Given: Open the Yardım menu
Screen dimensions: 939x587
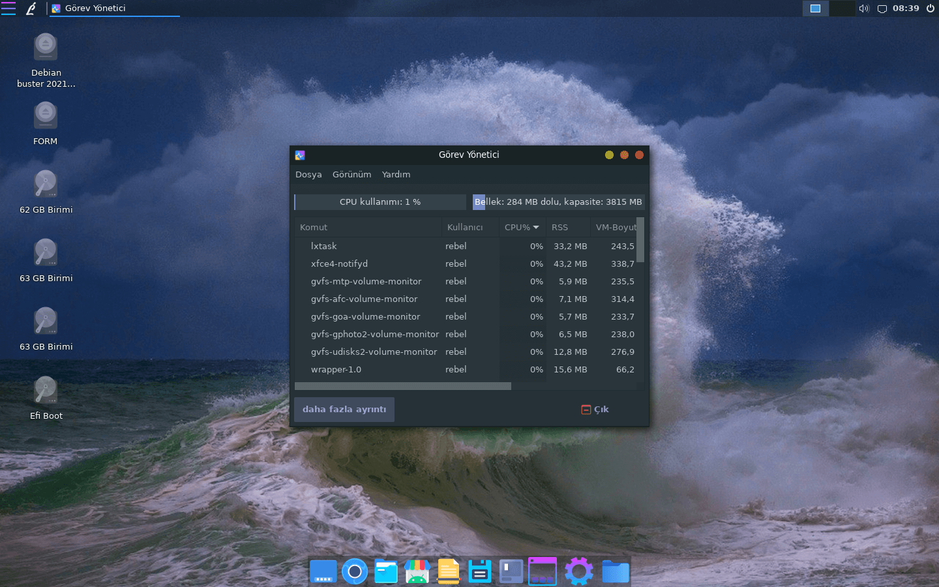Looking at the screenshot, I should coord(396,175).
